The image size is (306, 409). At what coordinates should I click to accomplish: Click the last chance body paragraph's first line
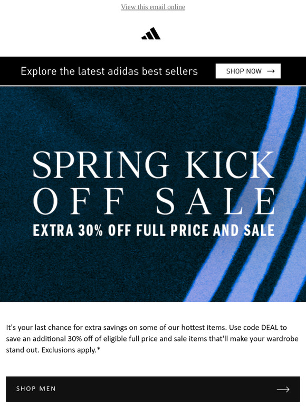coord(146,327)
